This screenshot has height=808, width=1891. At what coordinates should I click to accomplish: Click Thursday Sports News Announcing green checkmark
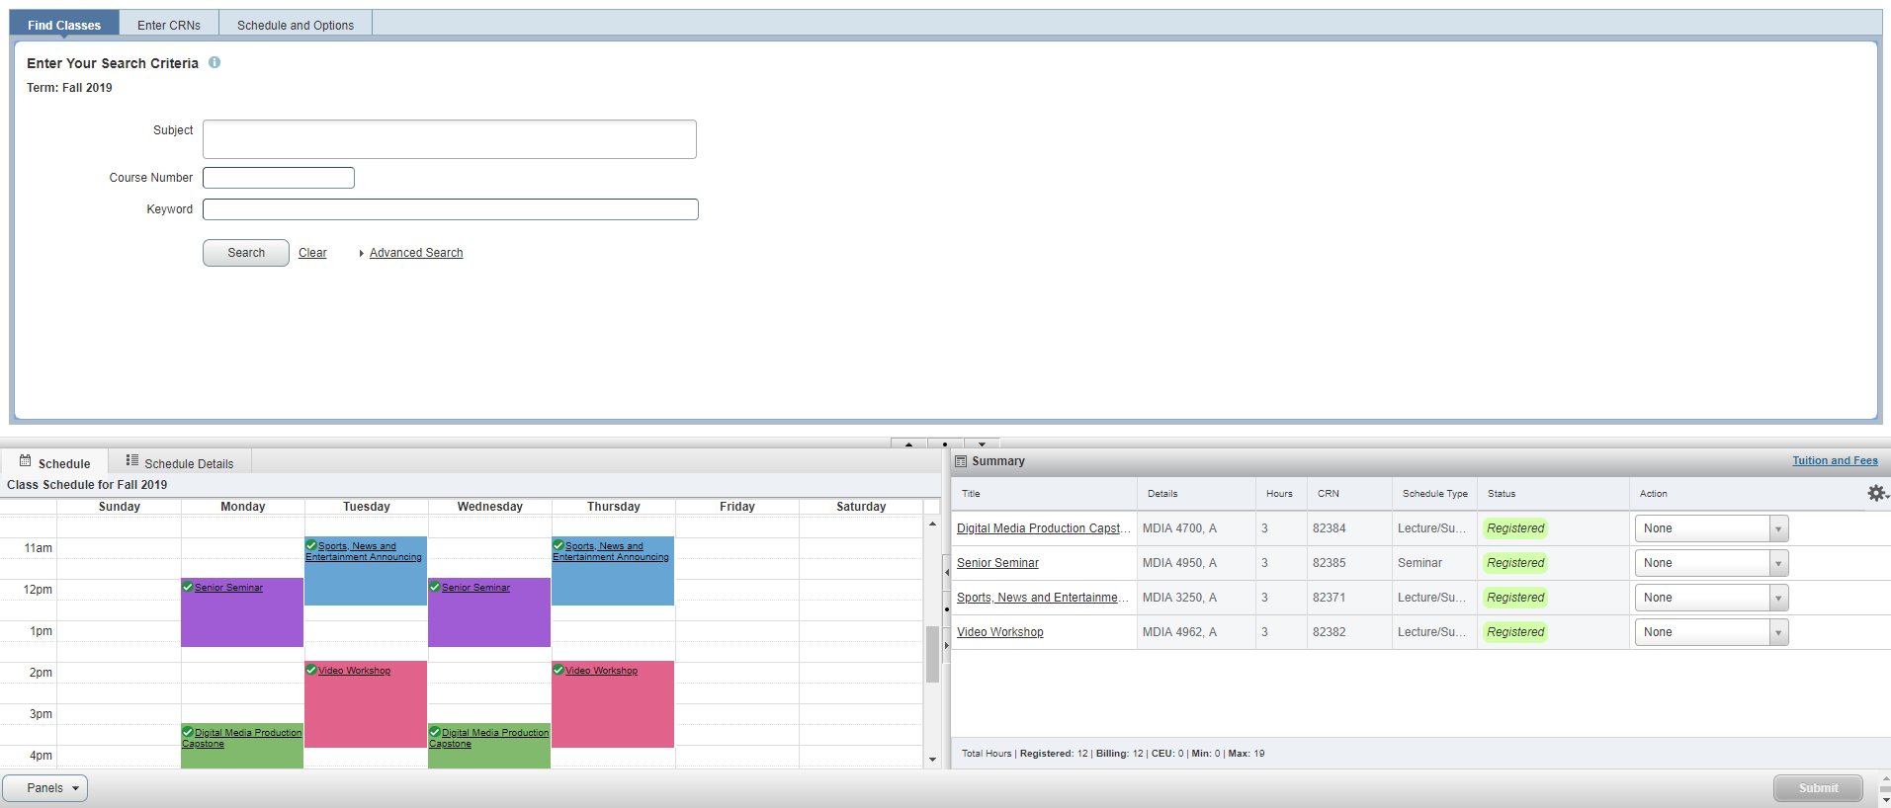[x=559, y=545]
